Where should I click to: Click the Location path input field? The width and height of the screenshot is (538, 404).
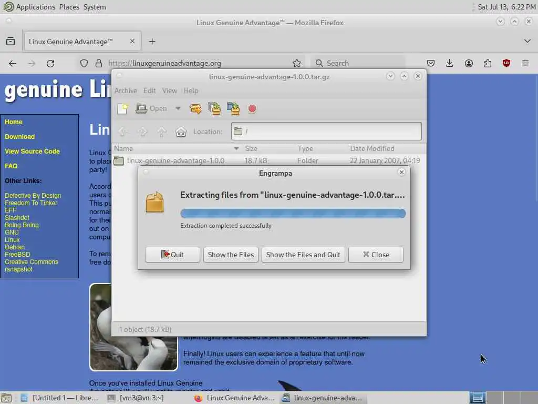click(326, 131)
